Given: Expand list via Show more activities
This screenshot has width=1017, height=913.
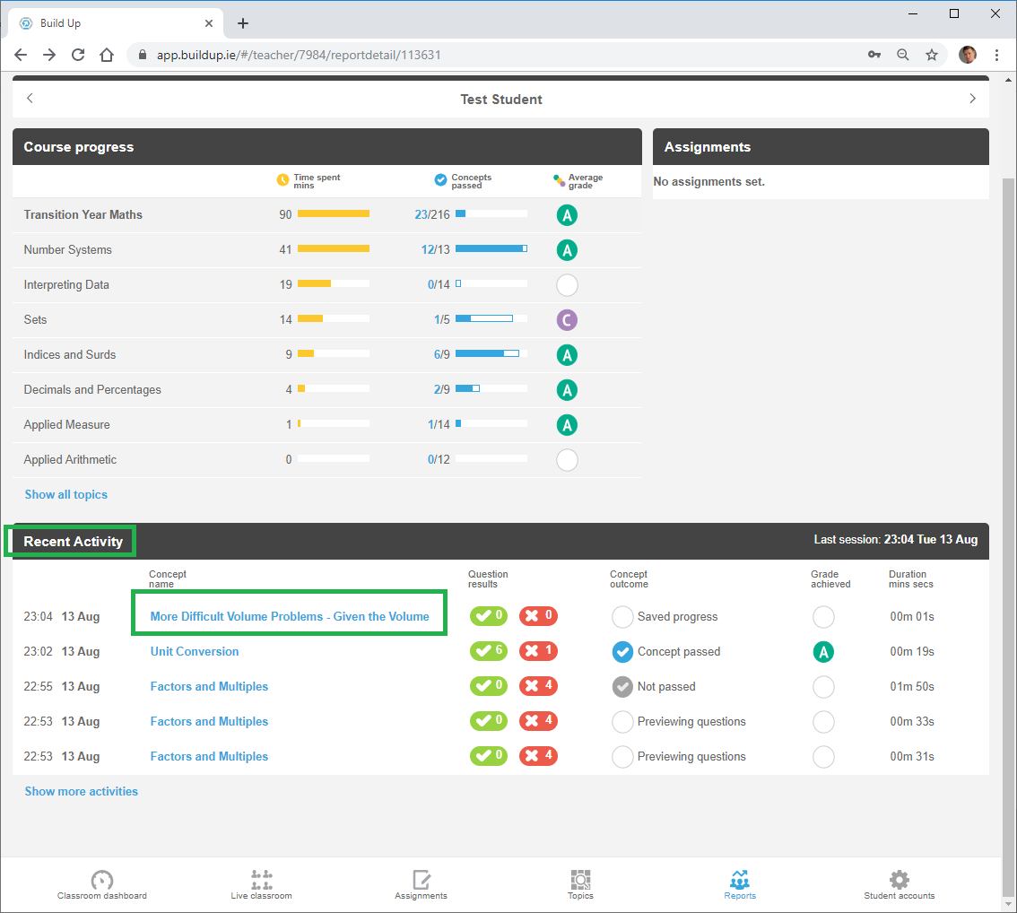Looking at the screenshot, I should click(x=81, y=791).
